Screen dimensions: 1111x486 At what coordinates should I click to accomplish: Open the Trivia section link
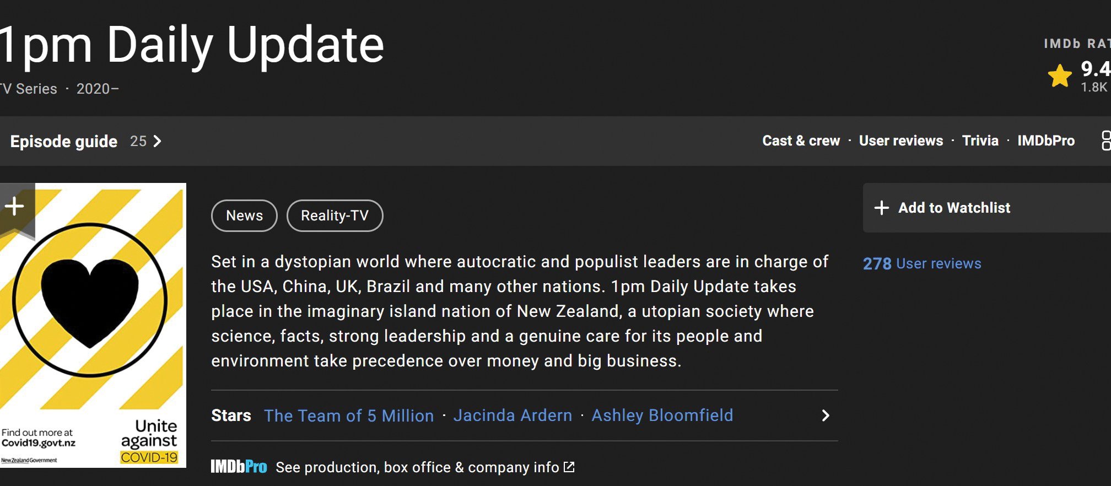coord(980,141)
